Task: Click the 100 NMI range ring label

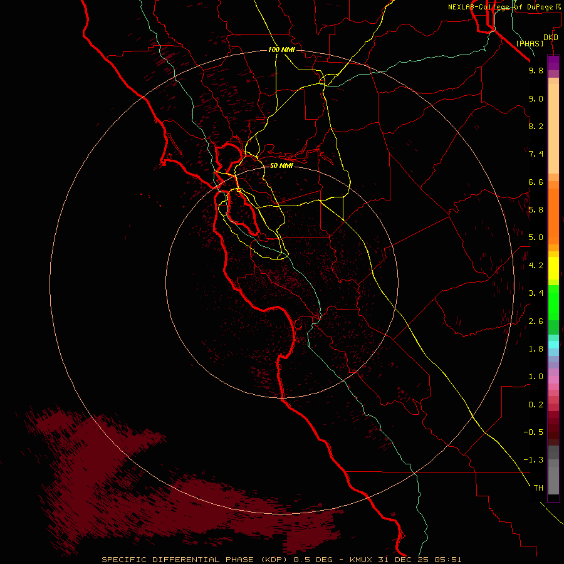Action: tap(281, 50)
